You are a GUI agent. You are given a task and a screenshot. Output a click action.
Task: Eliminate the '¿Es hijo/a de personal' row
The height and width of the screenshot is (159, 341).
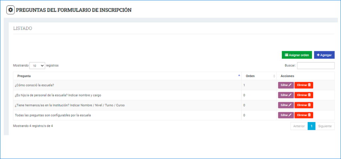tap(304, 95)
